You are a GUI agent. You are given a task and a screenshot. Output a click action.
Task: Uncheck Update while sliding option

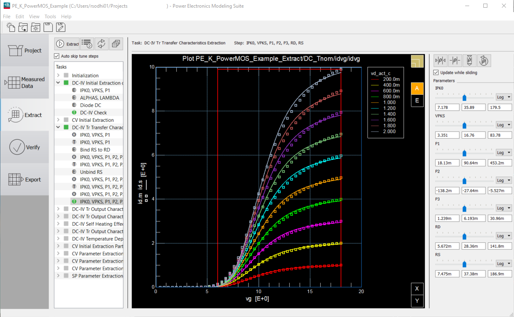click(x=436, y=73)
